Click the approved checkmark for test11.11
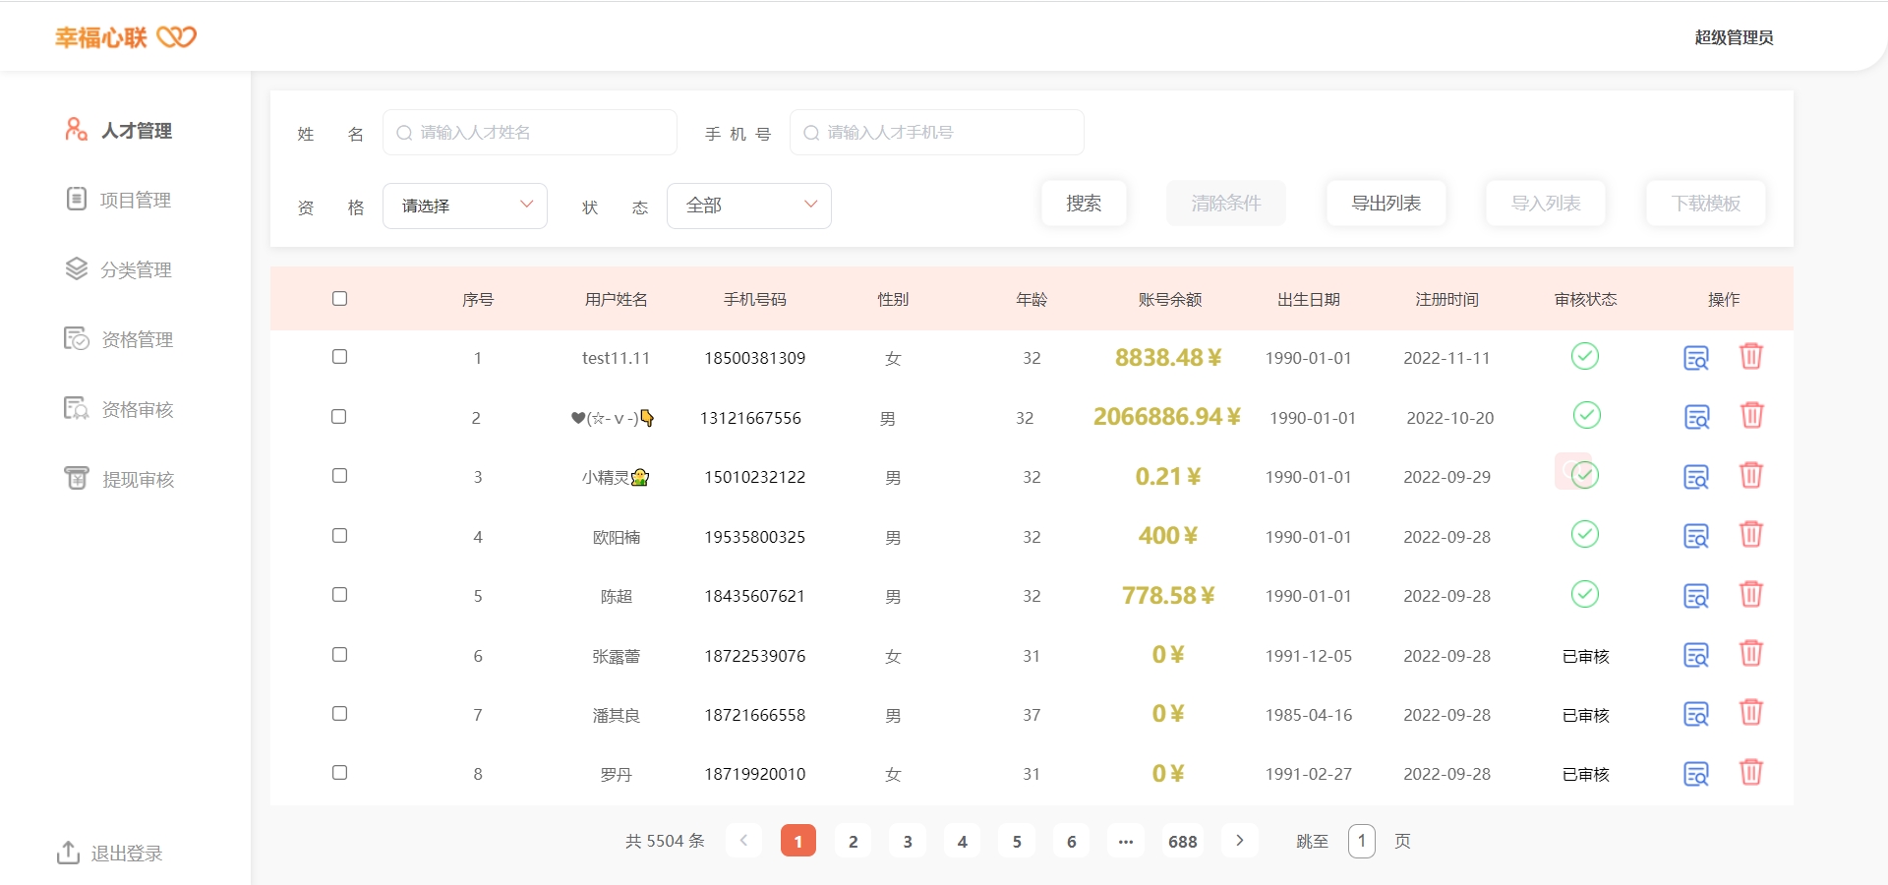 click(1585, 356)
